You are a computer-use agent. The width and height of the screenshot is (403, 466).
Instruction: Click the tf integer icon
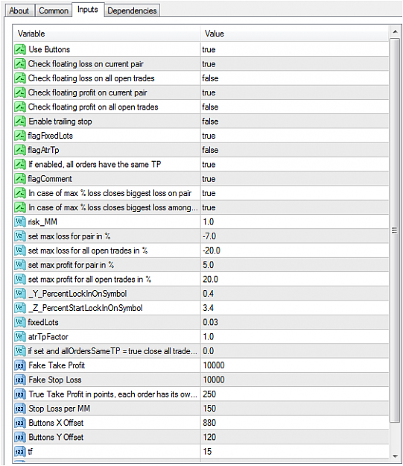click(20, 451)
